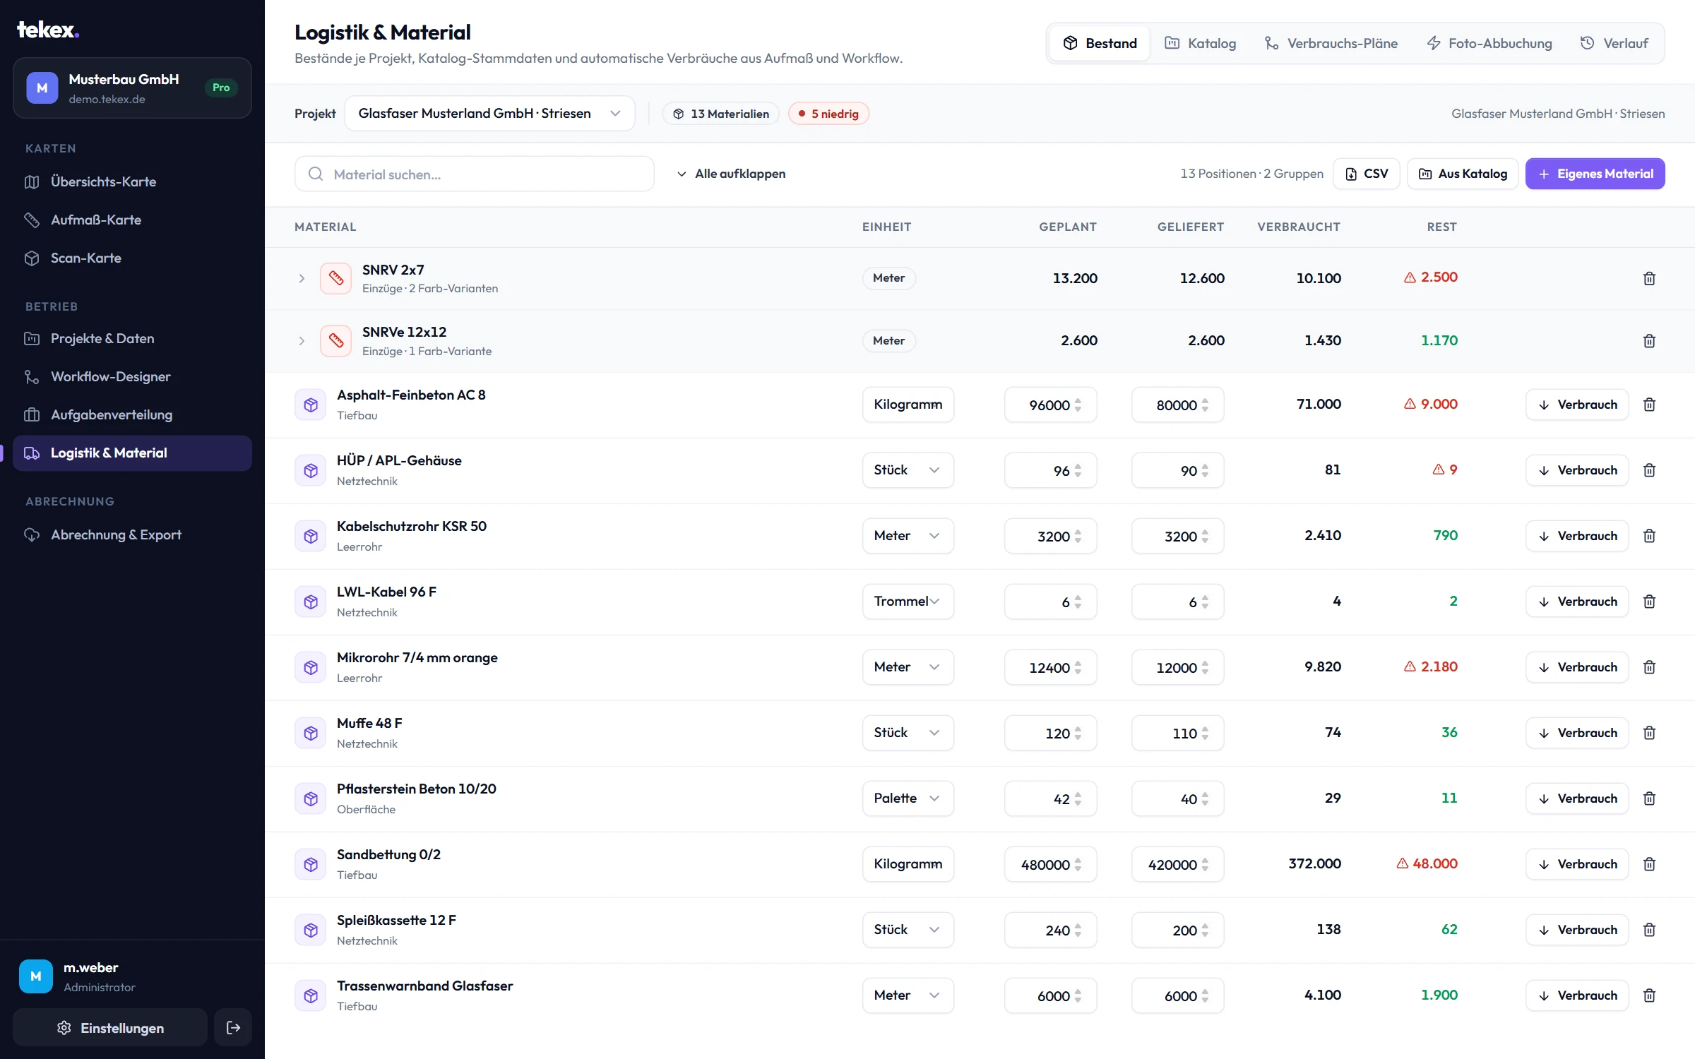The width and height of the screenshot is (1695, 1059).
Task: Delete Trassenwarnband Glasfaser row
Action: [x=1649, y=995]
